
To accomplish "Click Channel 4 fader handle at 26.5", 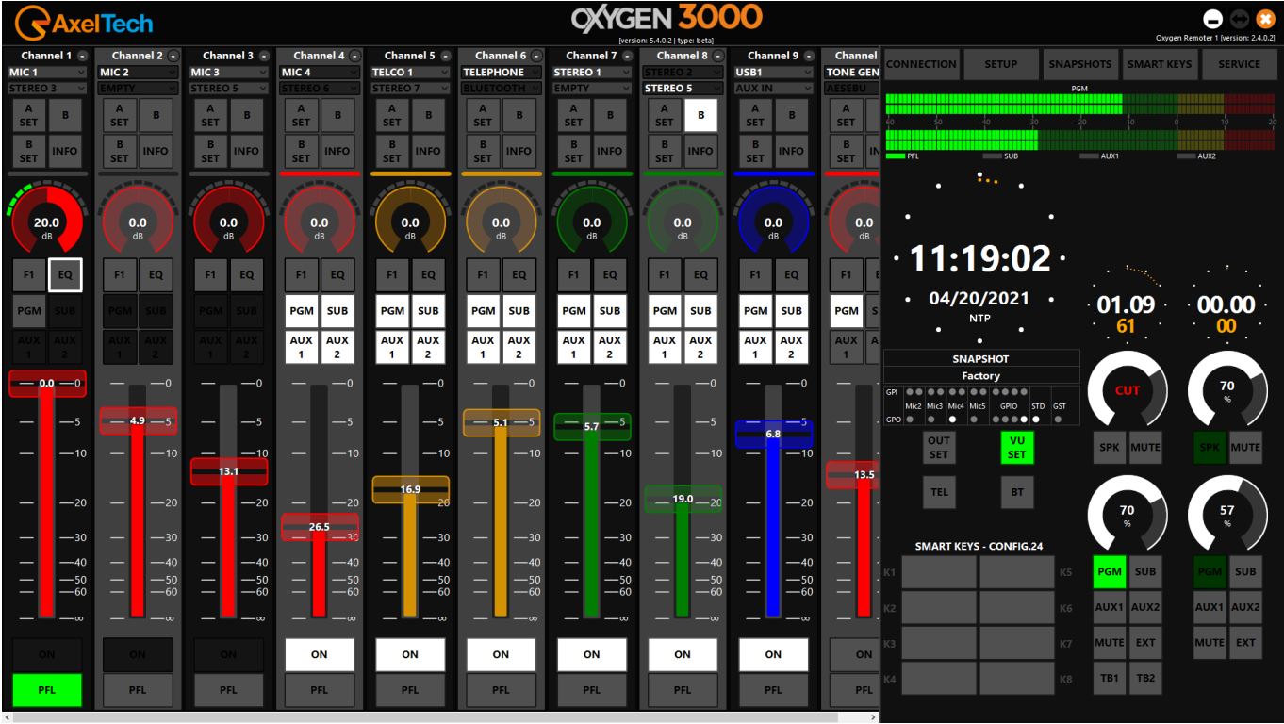I will pyautogui.click(x=320, y=527).
